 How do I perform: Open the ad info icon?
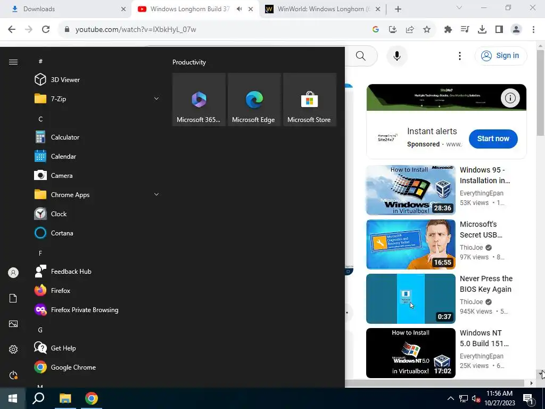pos(510,98)
